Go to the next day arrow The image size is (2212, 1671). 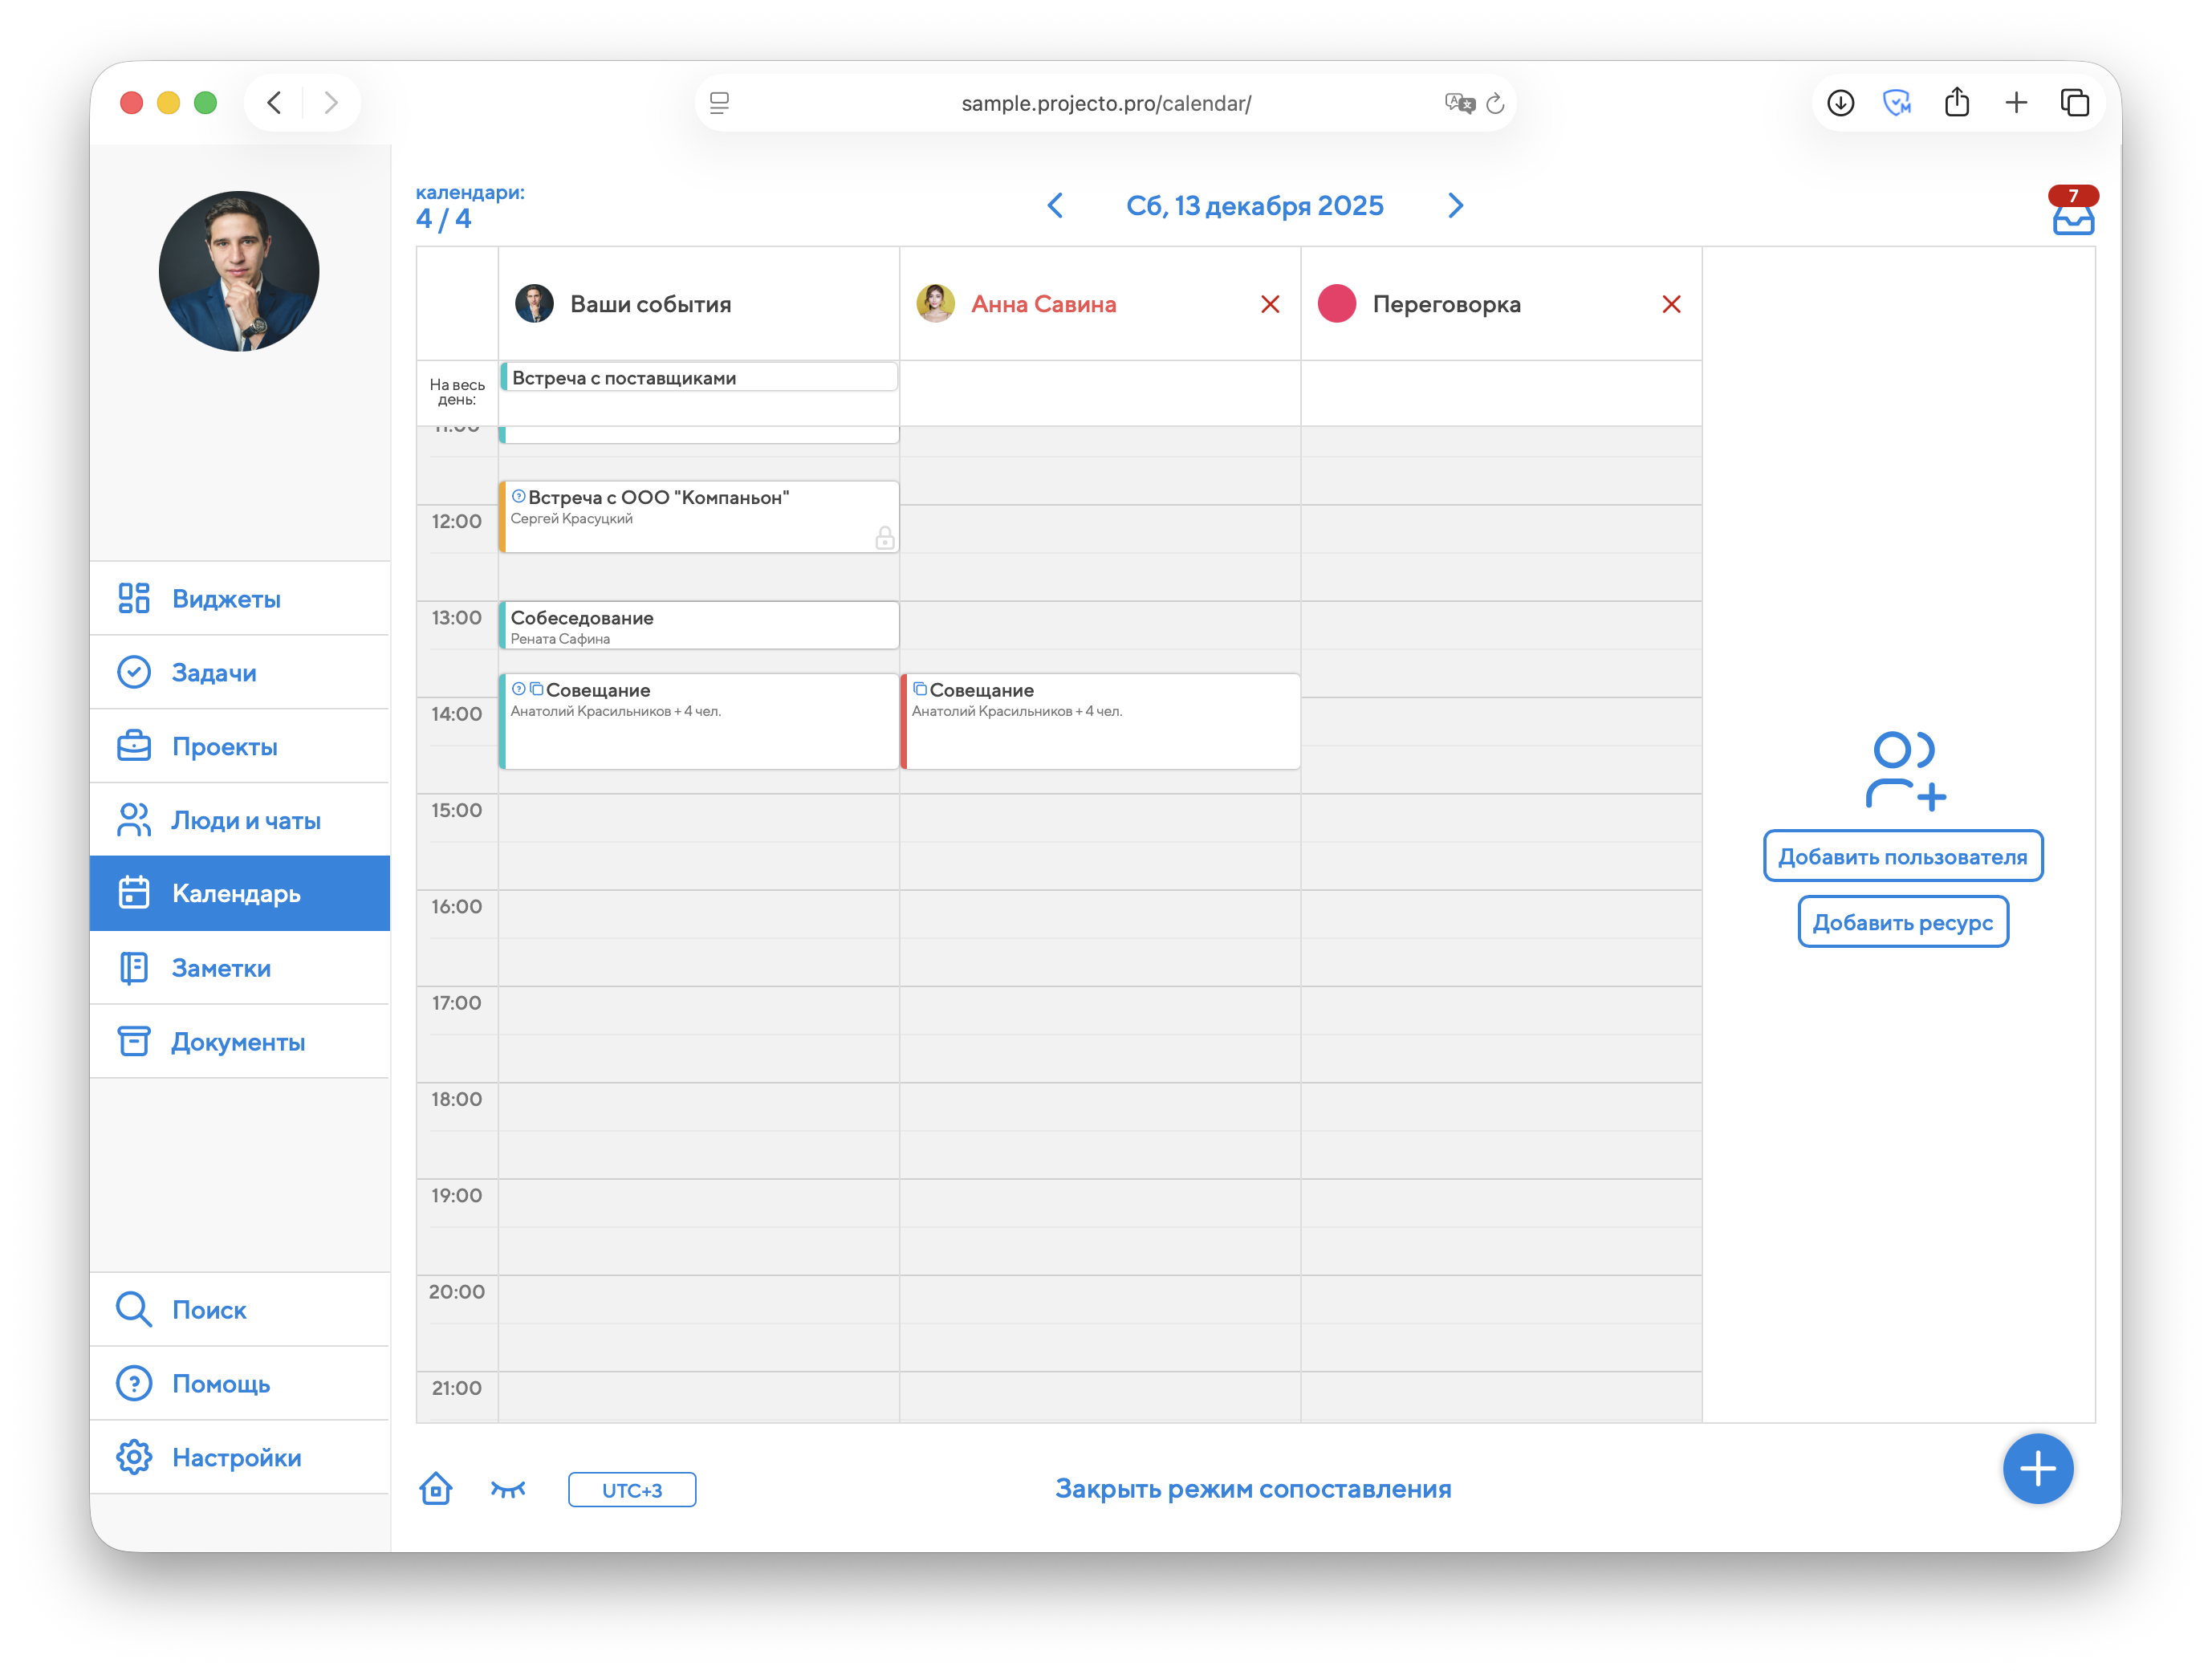[x=1455, y=206]
